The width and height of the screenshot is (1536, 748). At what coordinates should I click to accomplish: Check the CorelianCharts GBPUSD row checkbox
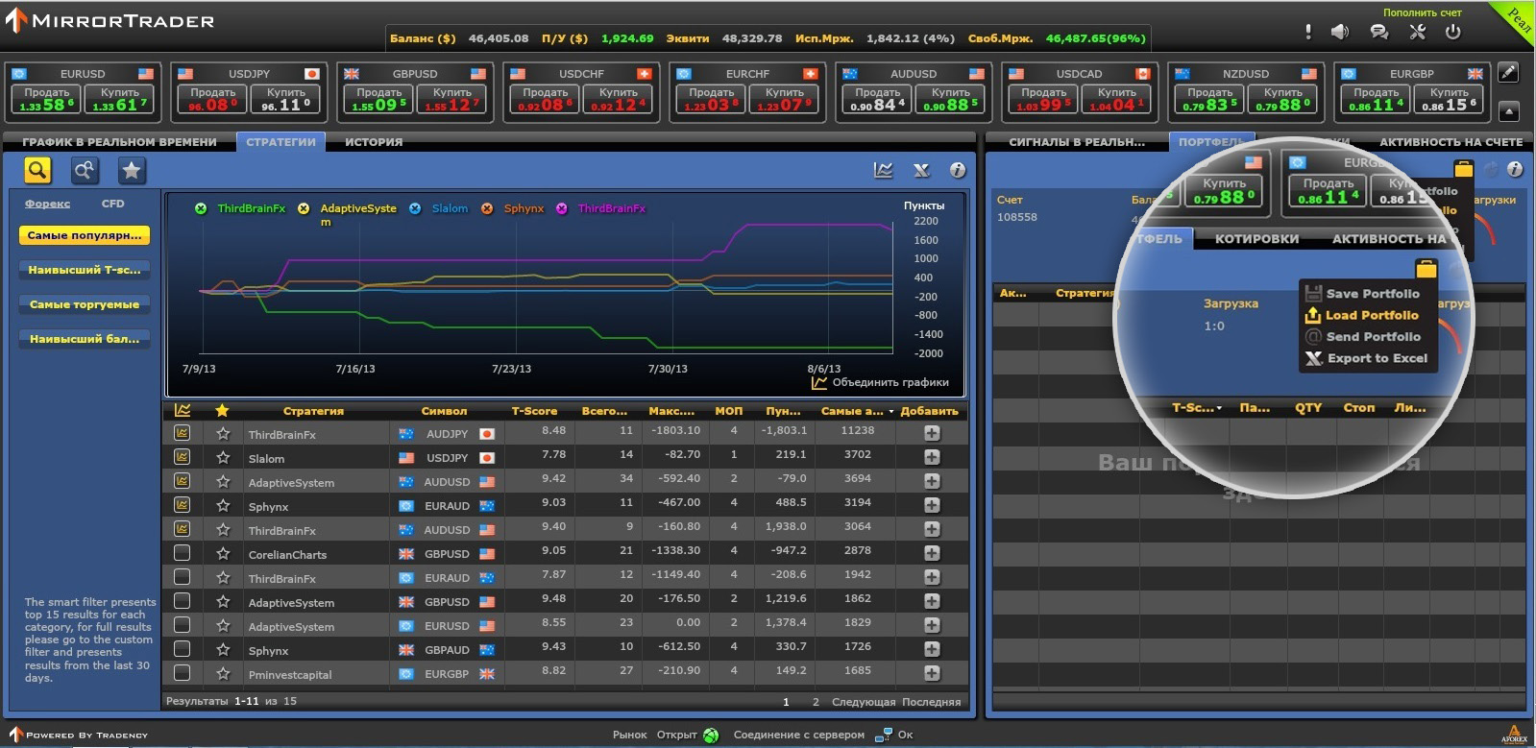(x=182, y=553)
